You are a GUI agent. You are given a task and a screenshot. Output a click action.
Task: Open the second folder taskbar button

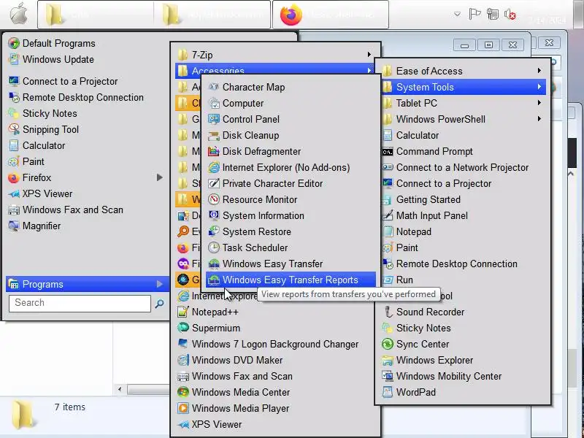[x=212, y=15]
